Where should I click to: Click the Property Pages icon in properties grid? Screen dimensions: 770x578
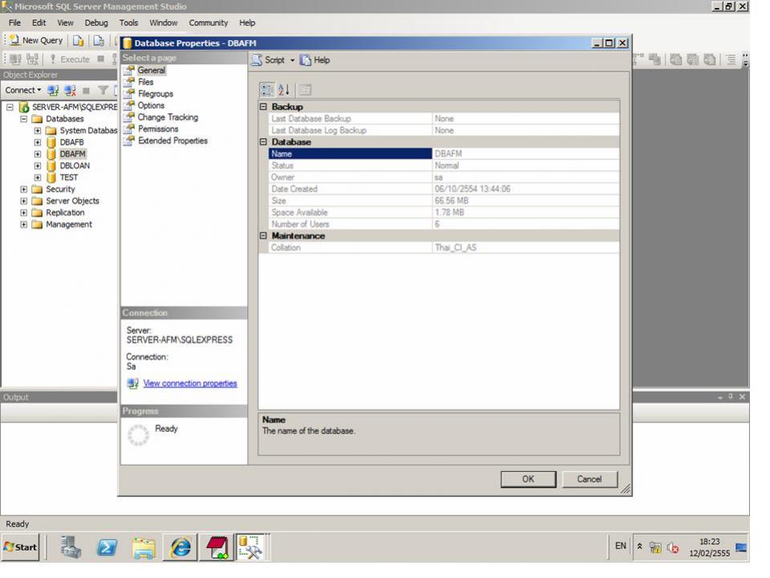[x=305, y=90]
